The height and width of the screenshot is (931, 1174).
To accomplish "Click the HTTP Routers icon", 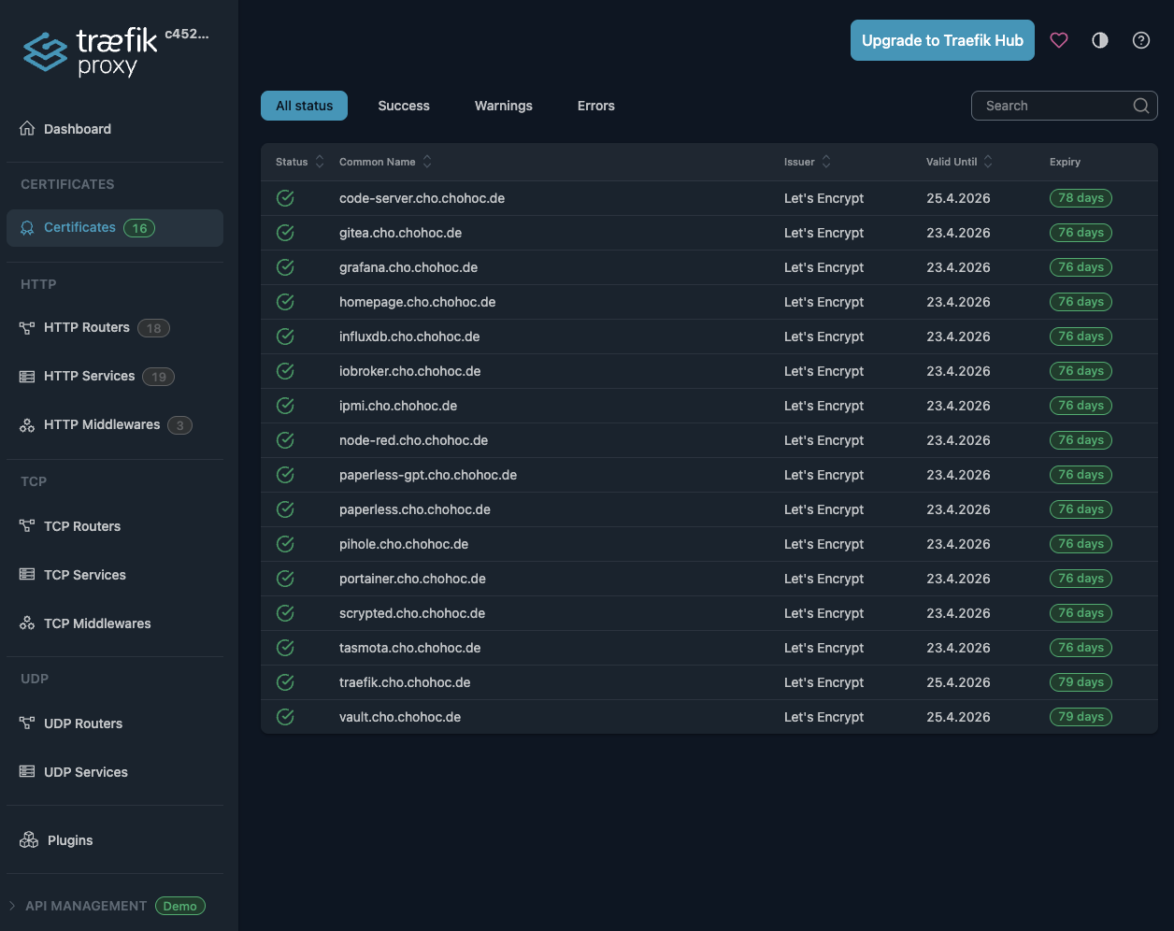I will [27, 328].
